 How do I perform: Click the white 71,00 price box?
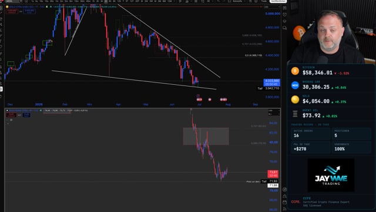(273, 185)
